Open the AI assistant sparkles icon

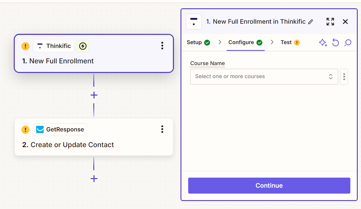pos(323,43)
